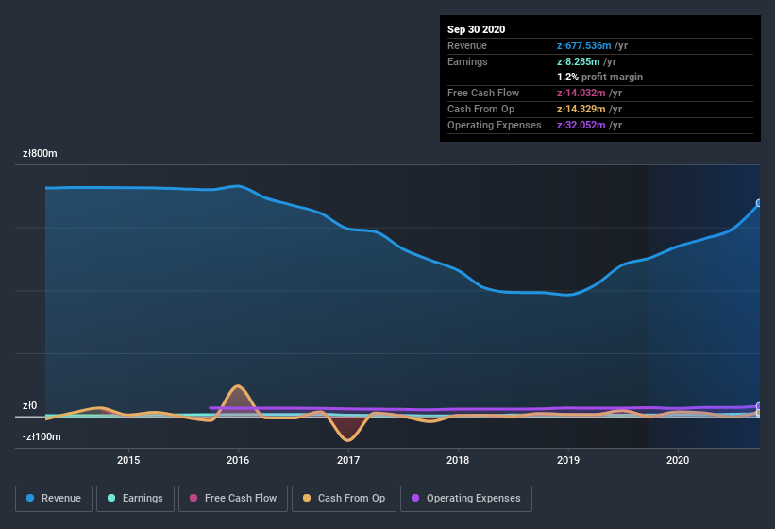Click the orange cash flow peak at 2016

pos(238,386)
